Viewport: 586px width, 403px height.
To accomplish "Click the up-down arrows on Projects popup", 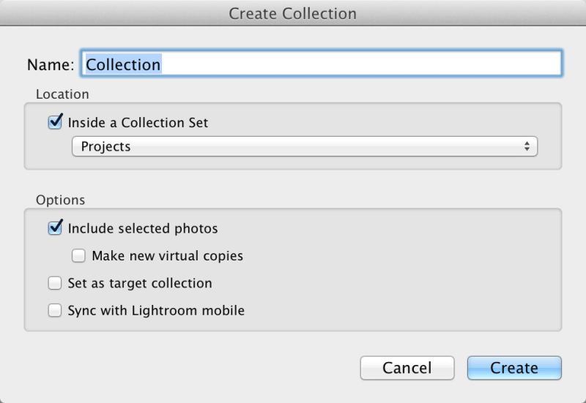I will 527,146.
